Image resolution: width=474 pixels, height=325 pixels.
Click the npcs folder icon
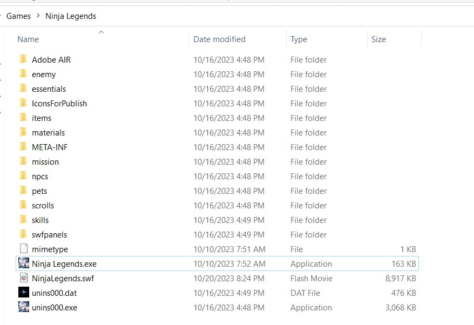[x=23, y=176]
